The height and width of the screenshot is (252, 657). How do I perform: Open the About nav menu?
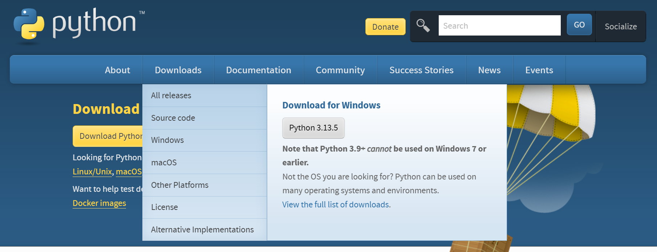point(117,70)
